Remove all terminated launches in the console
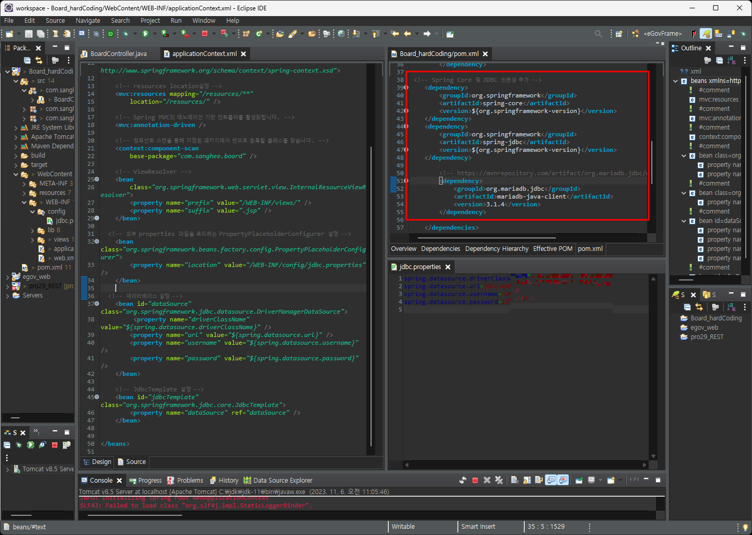This screenshot has width=752, height=535. coord(499,480)
